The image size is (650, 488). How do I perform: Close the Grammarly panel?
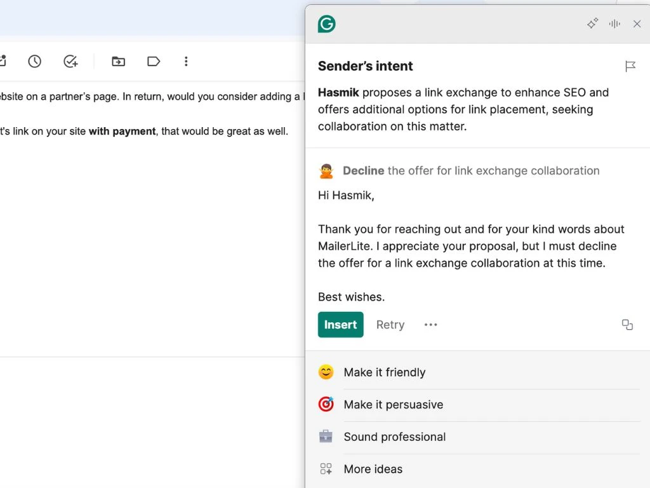tap(637, 24)
